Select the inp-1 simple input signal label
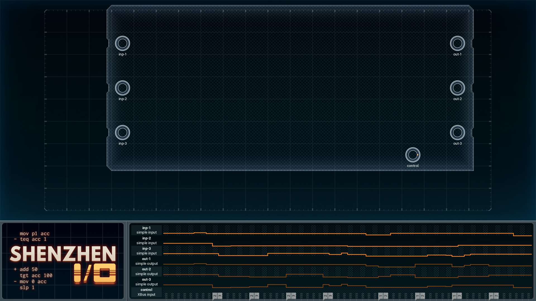 click(x=147, y=230)
